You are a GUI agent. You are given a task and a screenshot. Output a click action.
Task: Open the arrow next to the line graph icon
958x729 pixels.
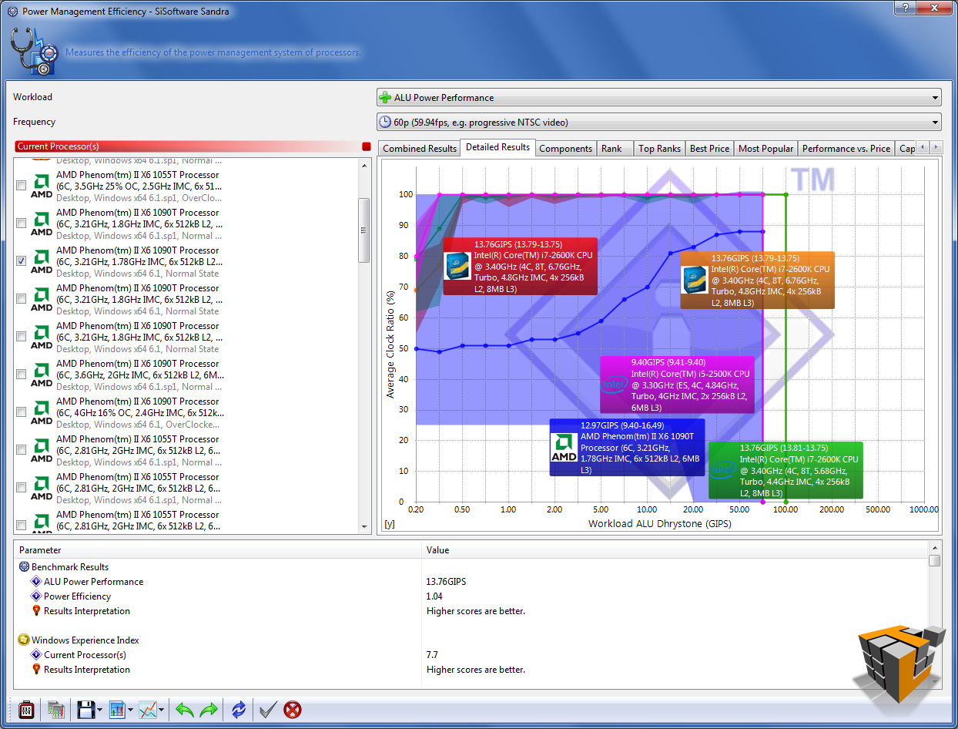(162, 711)
